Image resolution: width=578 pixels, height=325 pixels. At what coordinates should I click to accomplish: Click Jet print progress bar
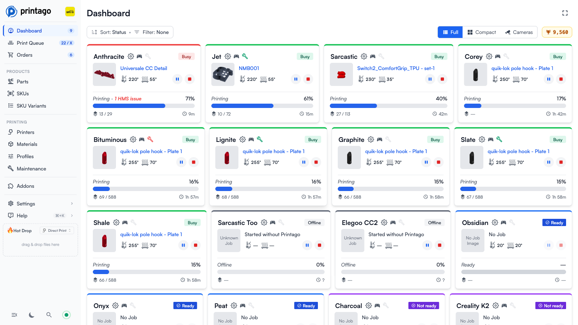click(x=262, y=106)
